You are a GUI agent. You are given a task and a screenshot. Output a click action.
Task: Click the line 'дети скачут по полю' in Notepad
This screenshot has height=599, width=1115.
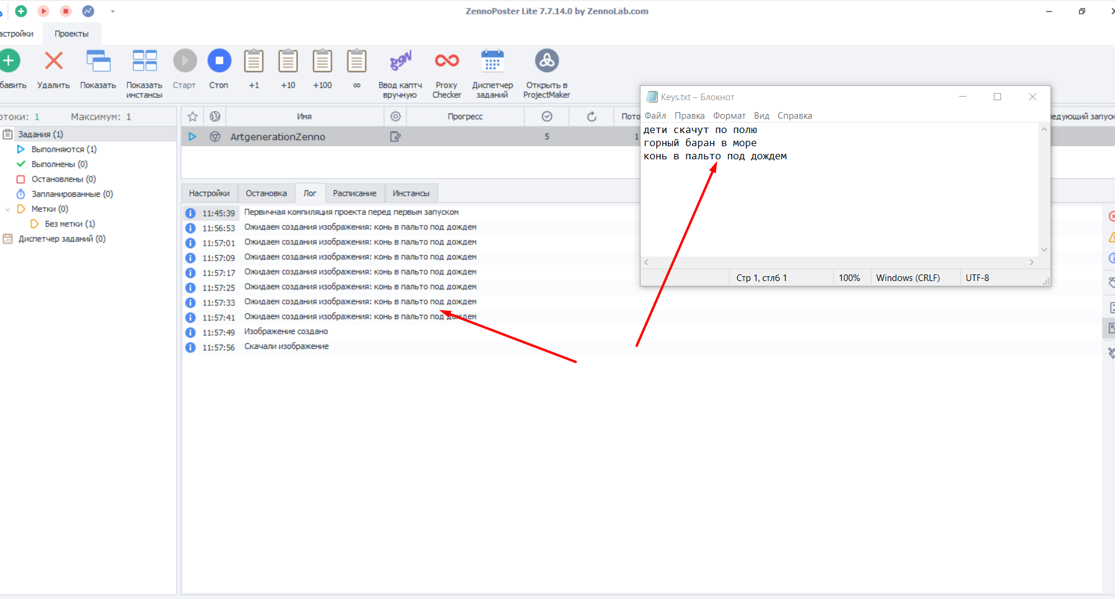(700, 130)
